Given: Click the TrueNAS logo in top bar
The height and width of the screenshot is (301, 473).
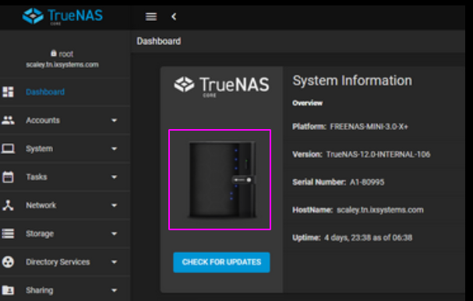Looking at the screenshot, I should click(62, 16).
